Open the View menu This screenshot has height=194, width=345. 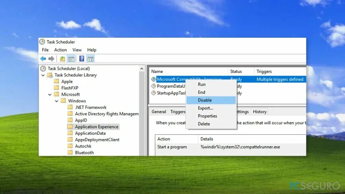(77, 50)
